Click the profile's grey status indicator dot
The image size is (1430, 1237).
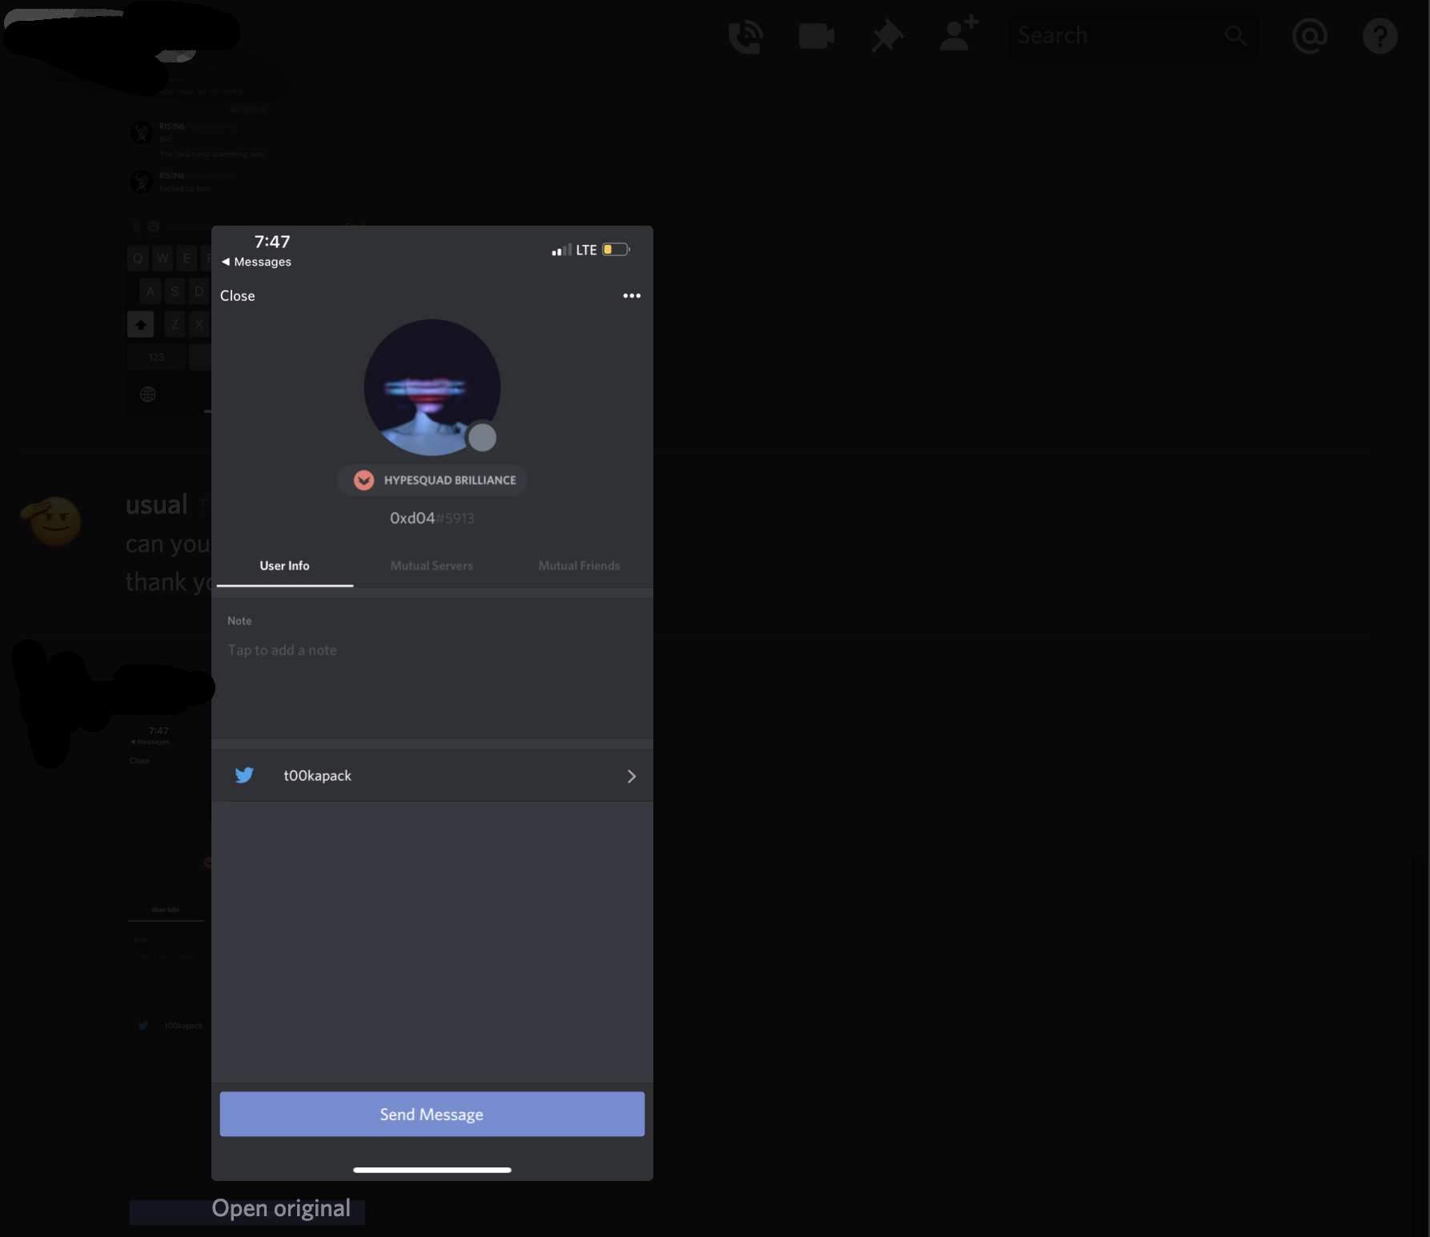(x=482, y=438)
